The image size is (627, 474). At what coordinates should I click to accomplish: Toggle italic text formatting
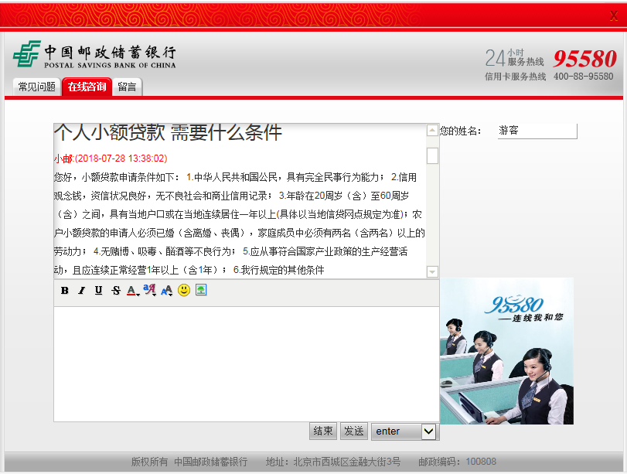82,291
